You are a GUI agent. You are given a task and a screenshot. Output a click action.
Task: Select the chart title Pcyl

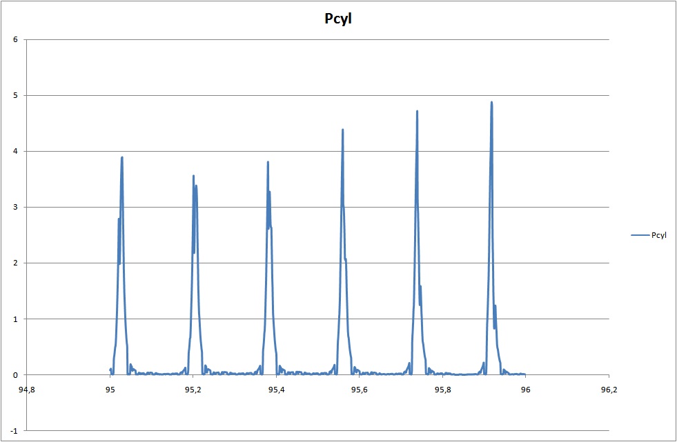click(x=338, y=19)
